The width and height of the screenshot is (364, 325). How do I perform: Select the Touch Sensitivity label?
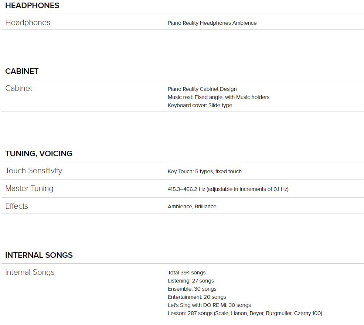coord(34,171)
